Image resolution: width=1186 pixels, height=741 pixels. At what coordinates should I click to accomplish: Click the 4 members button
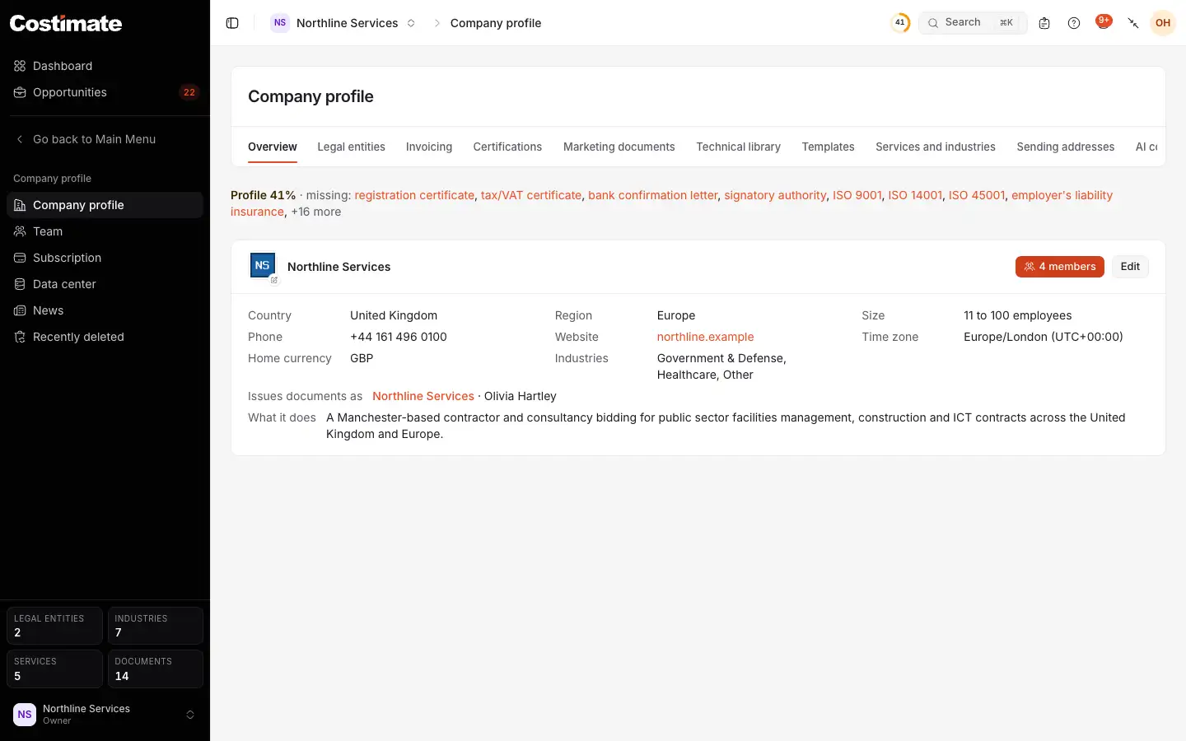[x=1060, y=267]
